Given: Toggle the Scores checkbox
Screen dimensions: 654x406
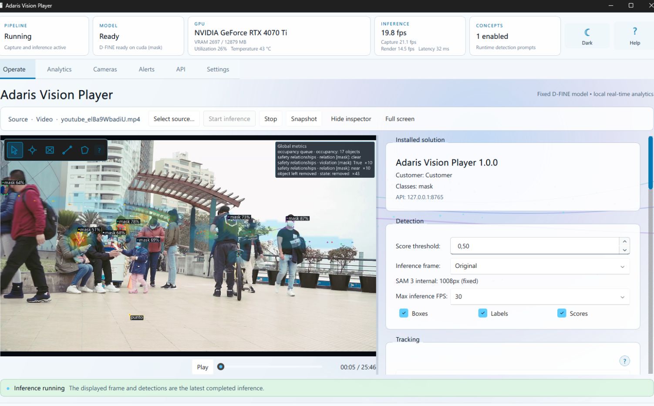Looking at the screenshot, I should (x=562, y=313).
